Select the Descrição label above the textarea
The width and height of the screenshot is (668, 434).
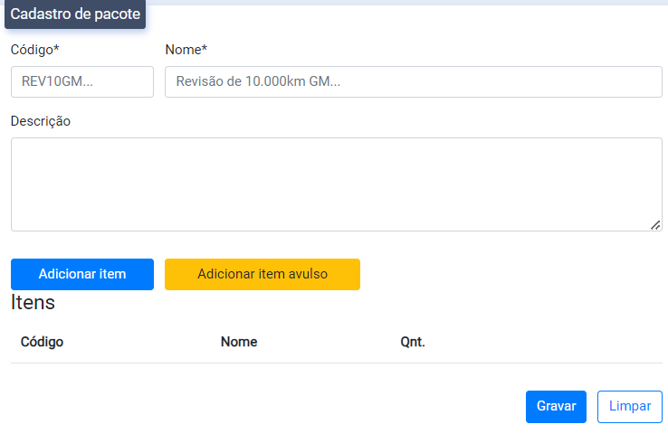point(41,121)
